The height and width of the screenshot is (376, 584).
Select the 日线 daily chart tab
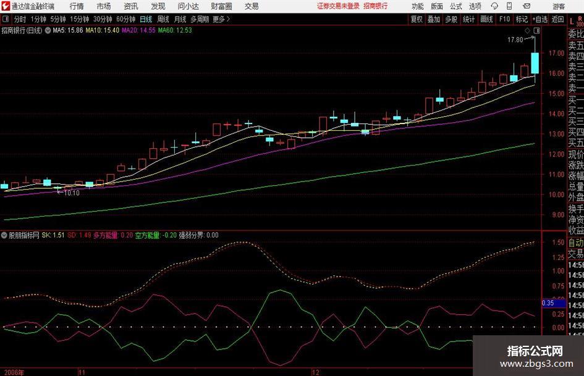pyautogui.click(x=146, y=19)
